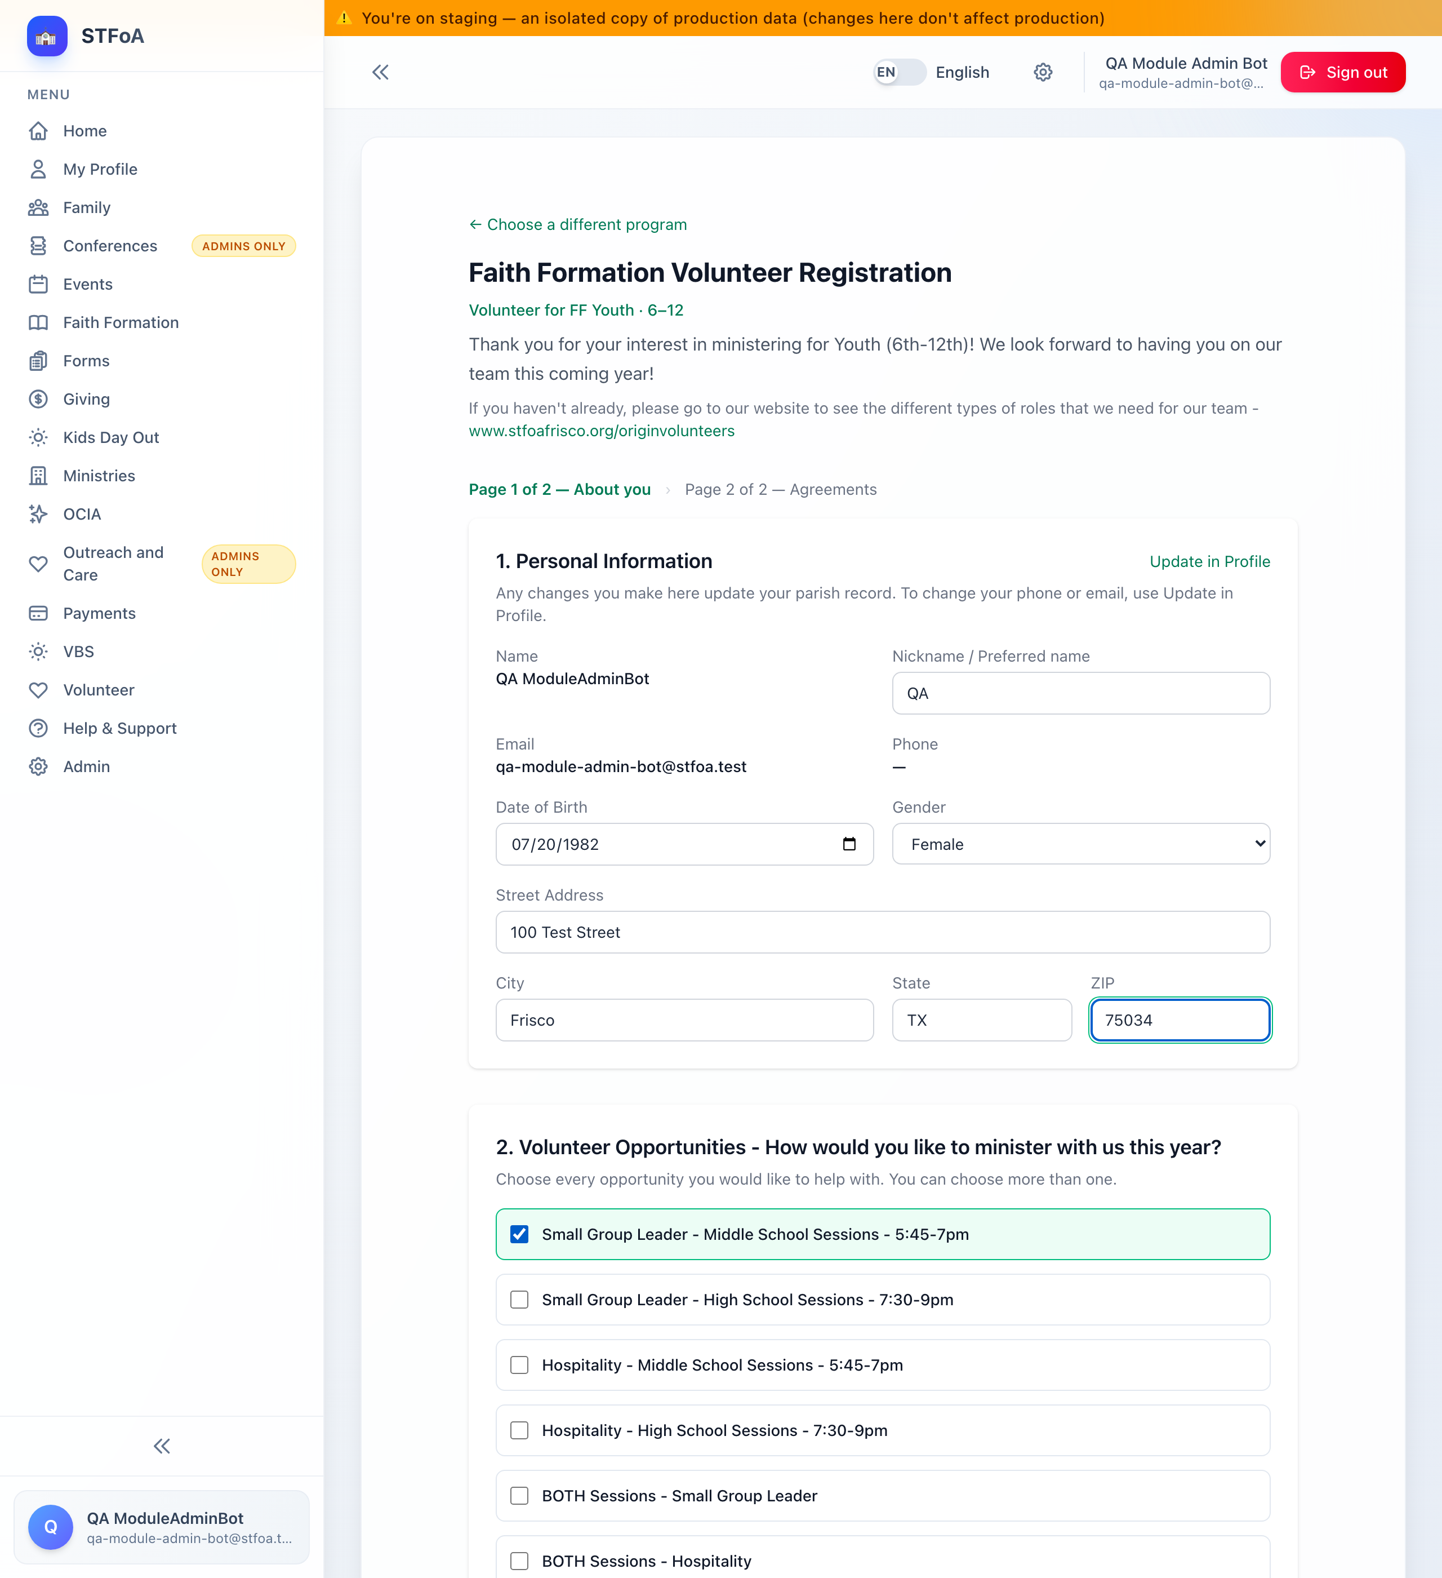Open www.stfoafrisco.org/originvolunteers link
This screenshot has width=1442, height=1578.
602,431
